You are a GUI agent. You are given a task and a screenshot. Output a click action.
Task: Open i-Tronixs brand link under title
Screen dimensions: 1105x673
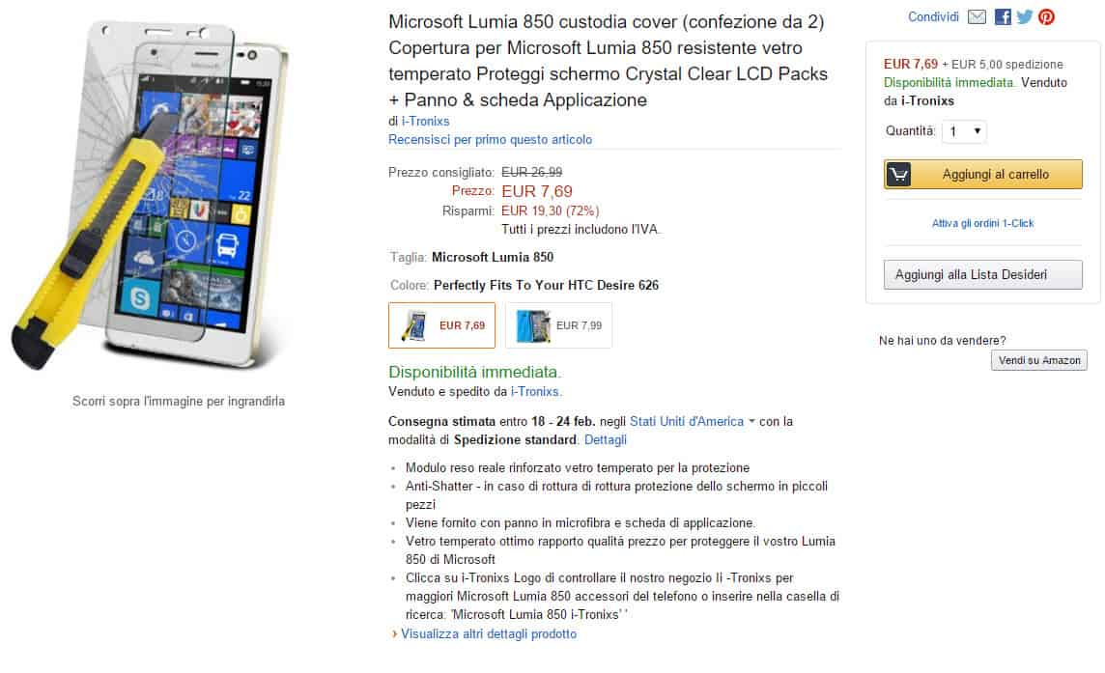click(425, 122)
